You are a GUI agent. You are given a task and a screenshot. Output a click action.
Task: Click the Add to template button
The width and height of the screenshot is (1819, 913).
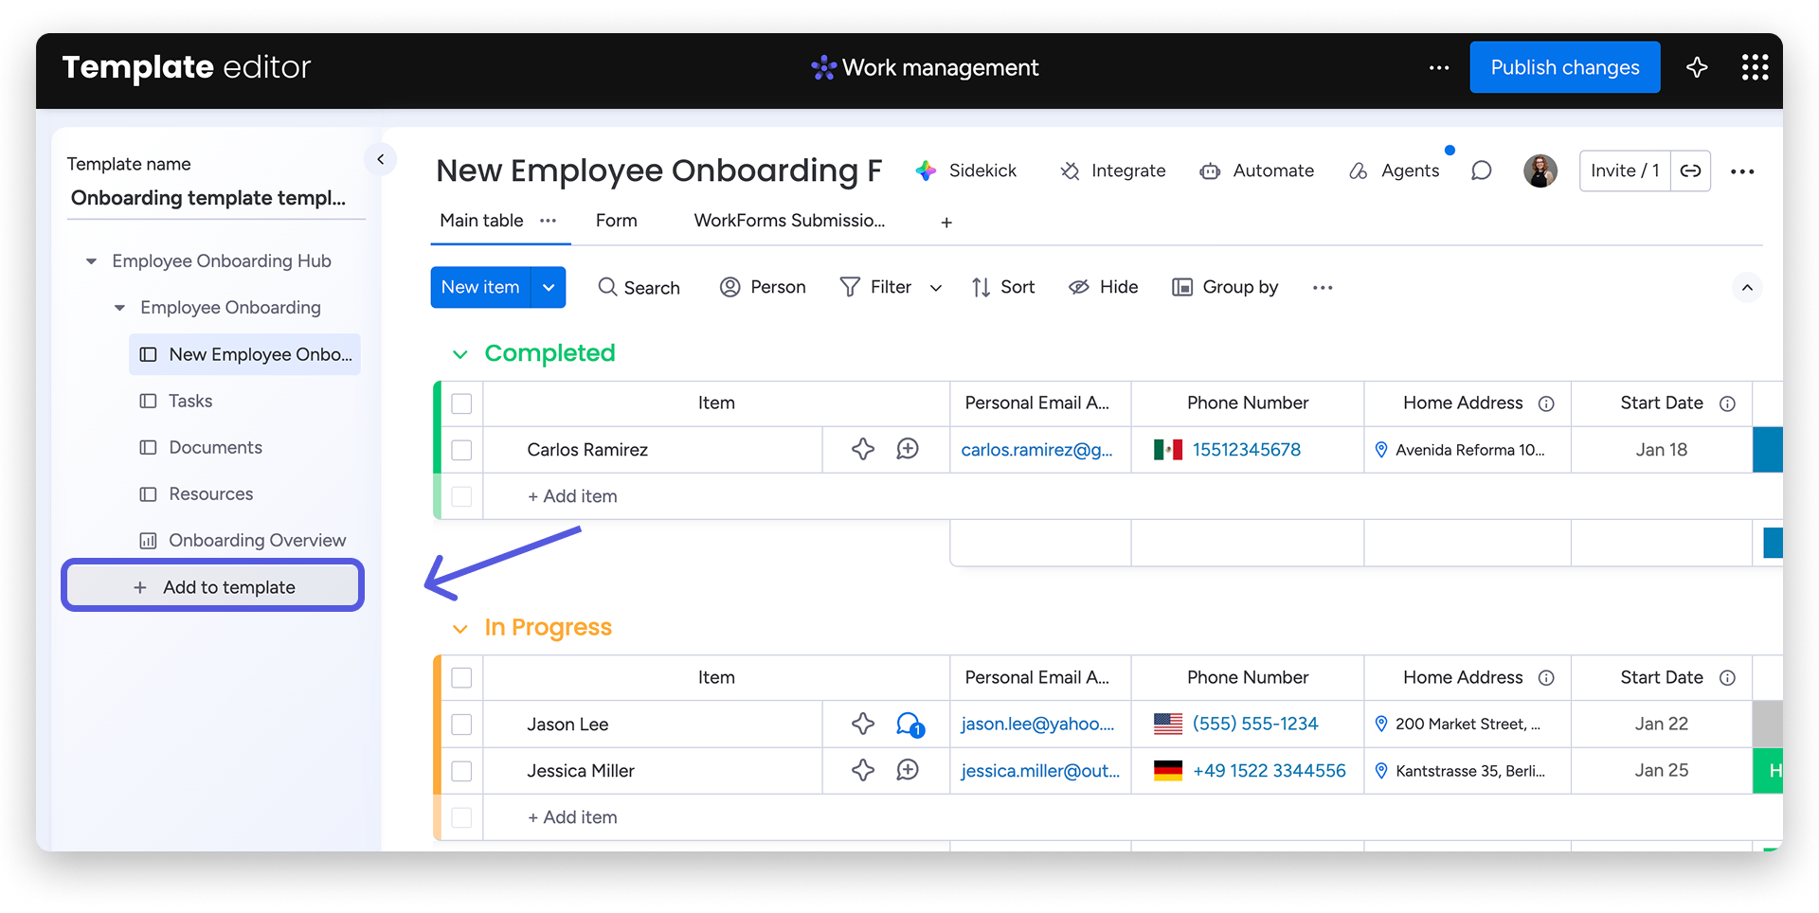(213, 587)
